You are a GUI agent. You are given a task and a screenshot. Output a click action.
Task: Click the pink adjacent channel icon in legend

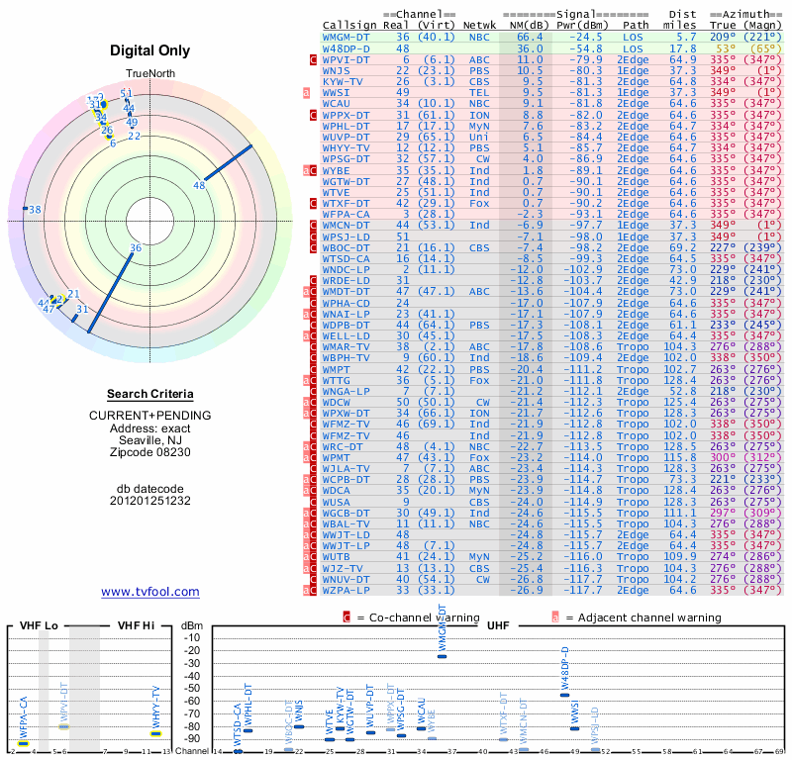point(555,617)
